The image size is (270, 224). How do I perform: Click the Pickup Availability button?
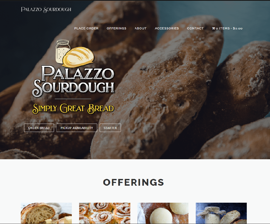(x=77, y=128)
